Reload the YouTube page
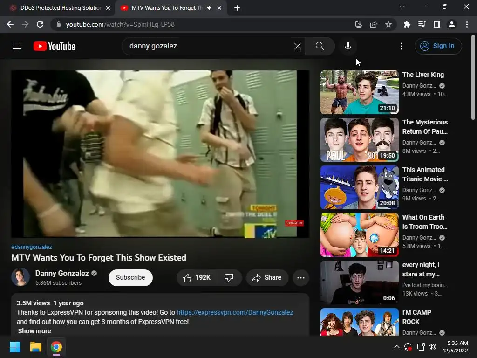 [x=40, y=24]
